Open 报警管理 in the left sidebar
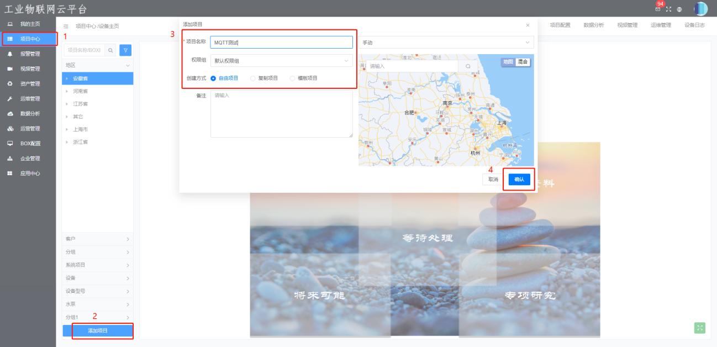The image size is (717, 347). 30,54
